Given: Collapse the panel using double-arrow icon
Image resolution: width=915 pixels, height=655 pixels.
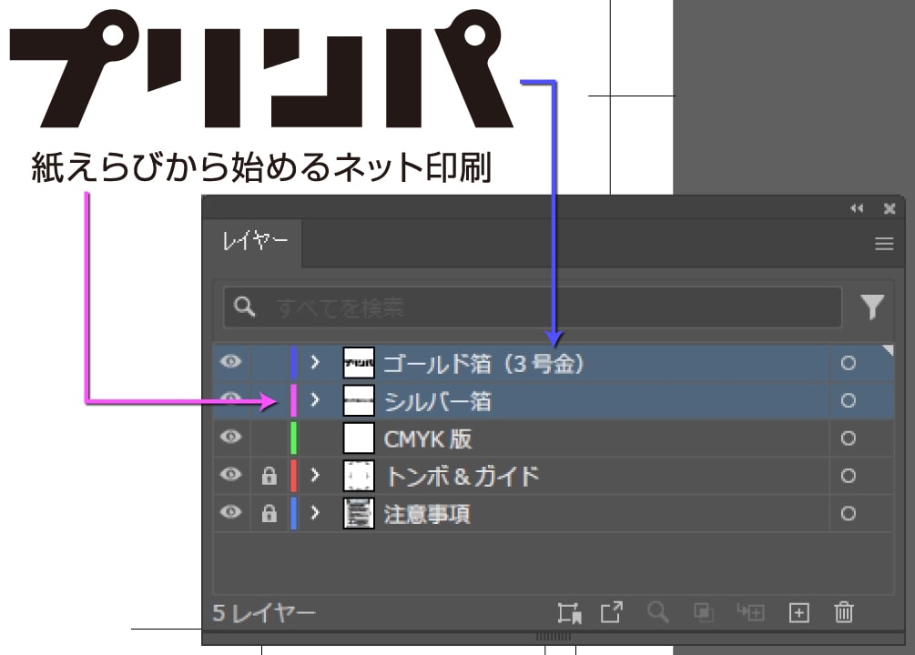Looking at the screenshot, I should coord(857,208).
